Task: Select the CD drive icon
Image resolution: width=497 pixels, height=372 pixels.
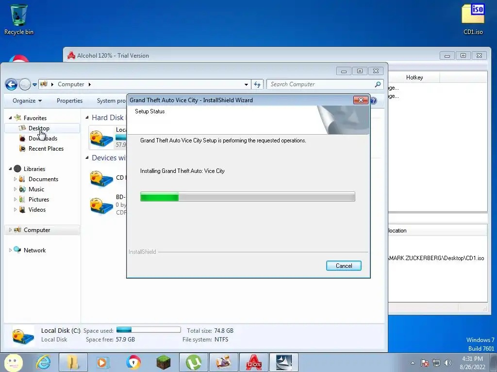Action: coord(101,179)
